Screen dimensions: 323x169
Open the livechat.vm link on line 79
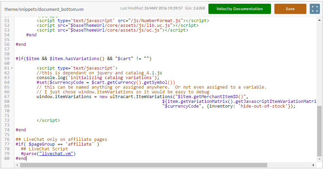(56, 154)
